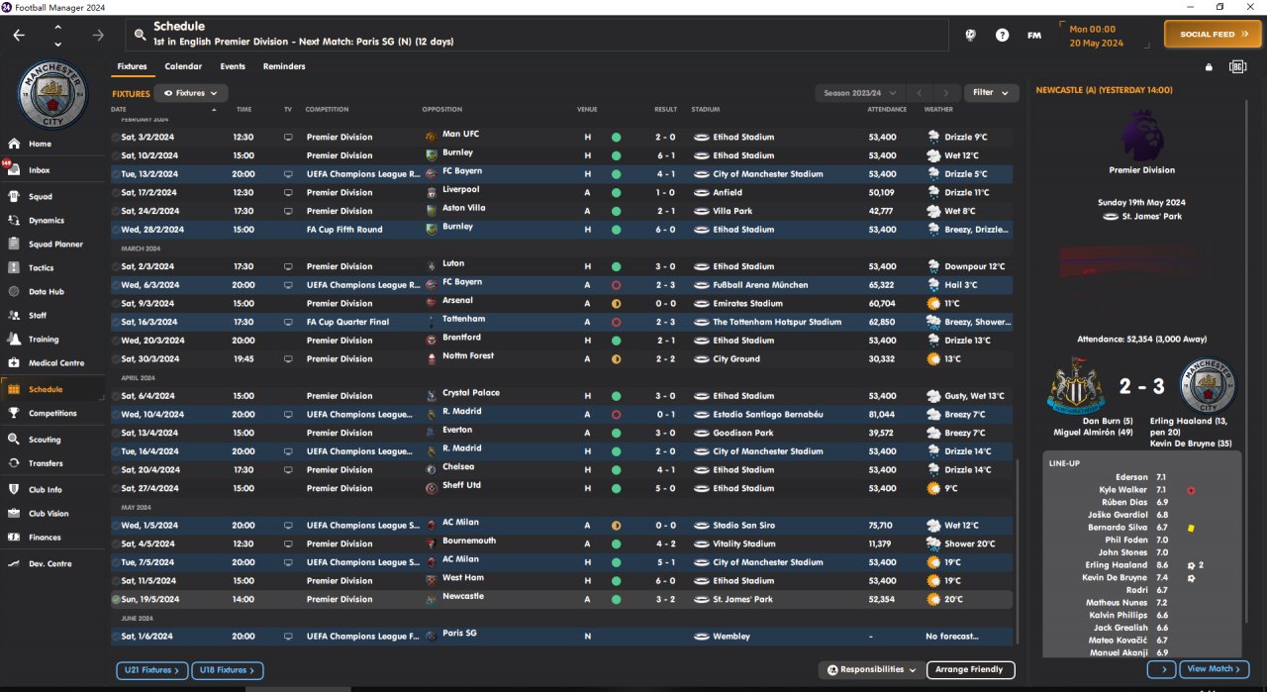Open the Scouting section
This screenshot has height=692, width=1267.
click(x=45, y=440)
